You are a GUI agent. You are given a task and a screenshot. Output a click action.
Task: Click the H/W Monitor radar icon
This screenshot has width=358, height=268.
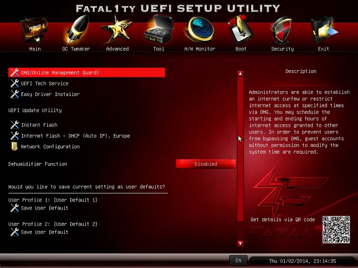[x=200, y=30]
